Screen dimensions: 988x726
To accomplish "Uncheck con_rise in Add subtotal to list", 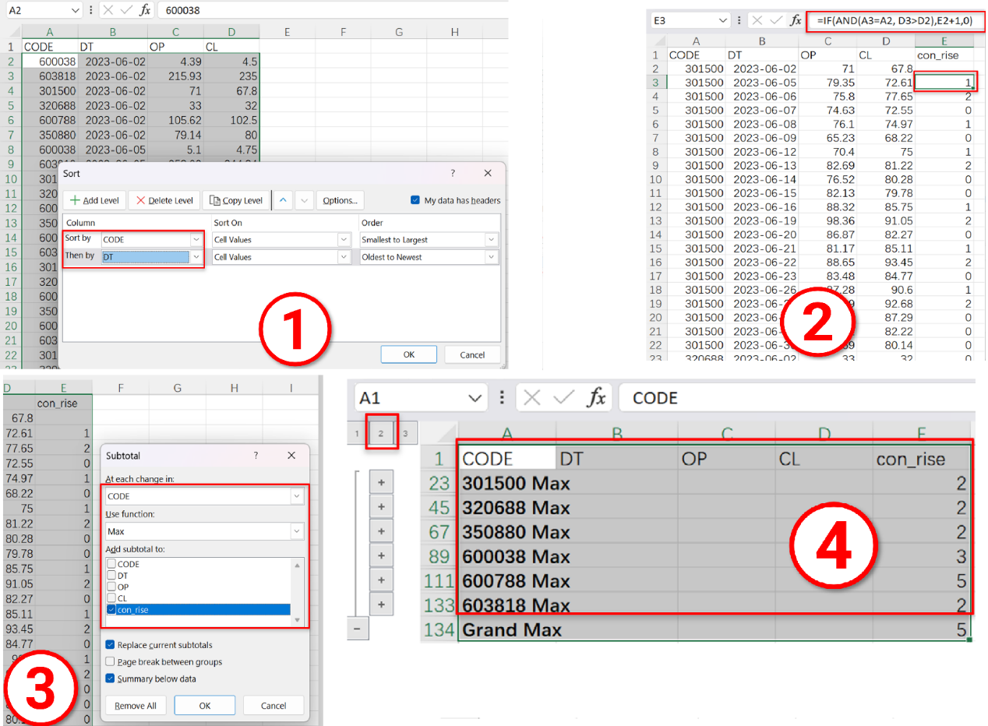I will [111, 610].
